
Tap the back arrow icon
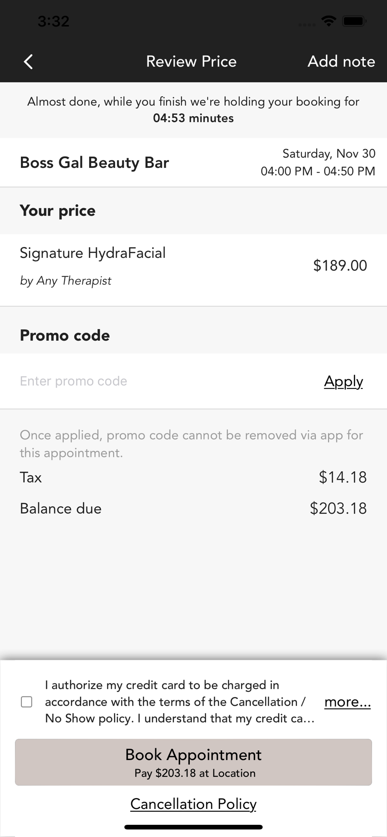(28, 62)
